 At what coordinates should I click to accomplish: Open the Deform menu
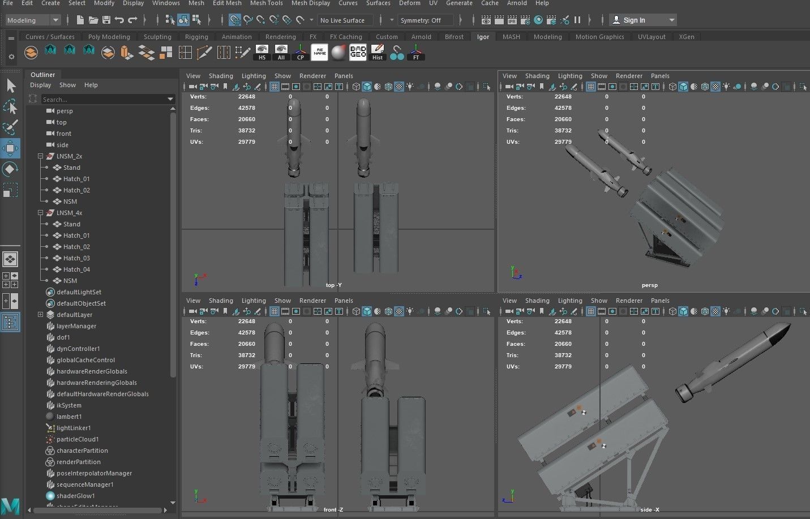click(x=410, y=3)
